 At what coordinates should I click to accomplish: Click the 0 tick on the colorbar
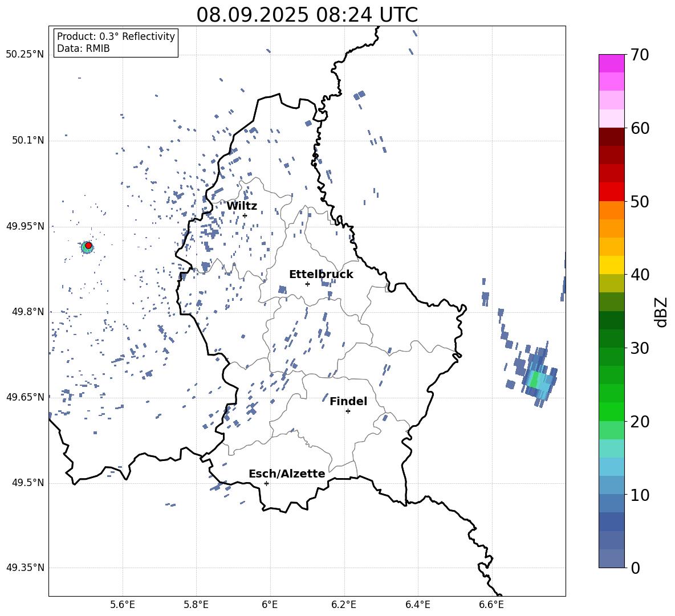tap(636, 568)
